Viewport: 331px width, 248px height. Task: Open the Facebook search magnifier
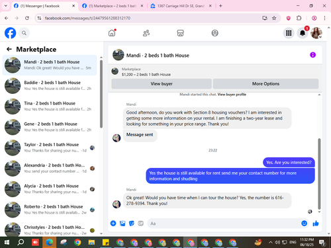point(24,33)
